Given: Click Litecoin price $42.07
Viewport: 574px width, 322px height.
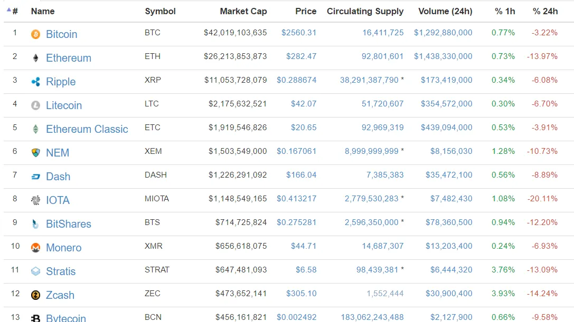Looking at the screenshot, I should 304,104.
